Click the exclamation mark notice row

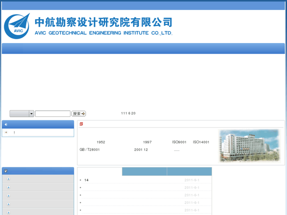pos(38,133)
